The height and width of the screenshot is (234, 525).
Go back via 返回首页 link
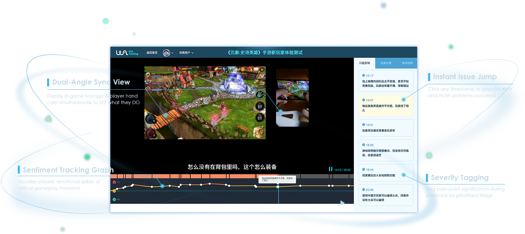pos(152,53)
